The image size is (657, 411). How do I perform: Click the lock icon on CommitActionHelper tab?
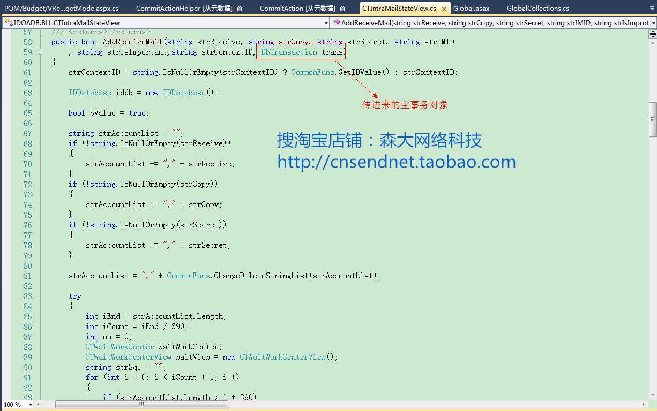(x=239, y=9)
